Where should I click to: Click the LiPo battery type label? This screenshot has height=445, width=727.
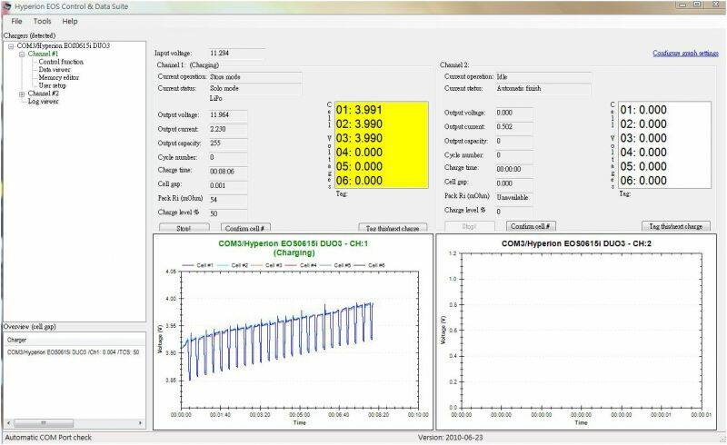point(216,99)
